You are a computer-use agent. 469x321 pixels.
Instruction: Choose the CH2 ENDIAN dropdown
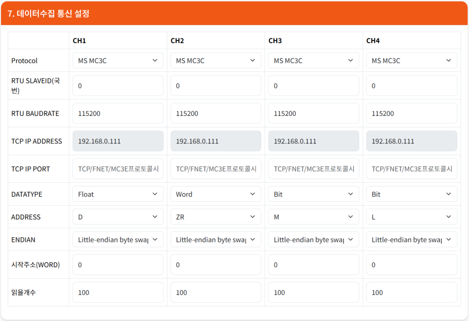point(216,240)
